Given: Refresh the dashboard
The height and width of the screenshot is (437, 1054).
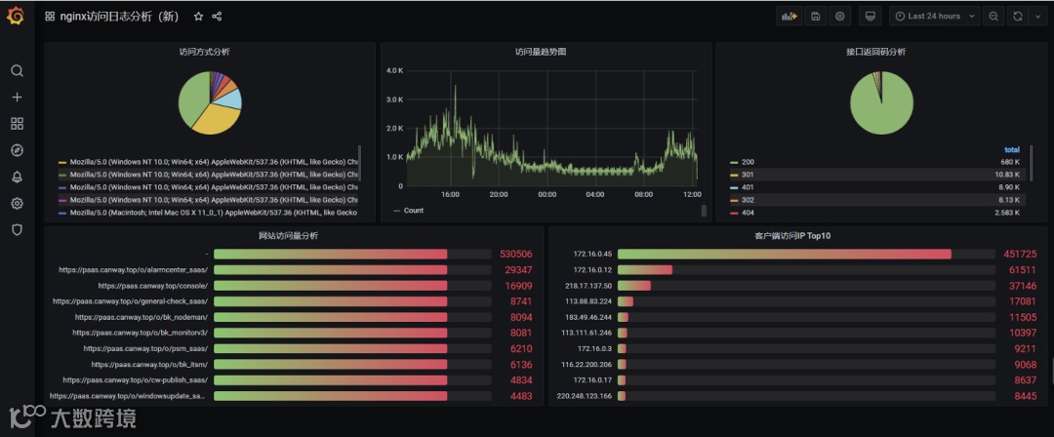Looking at the screenshot, I should tap(1018, 17).
